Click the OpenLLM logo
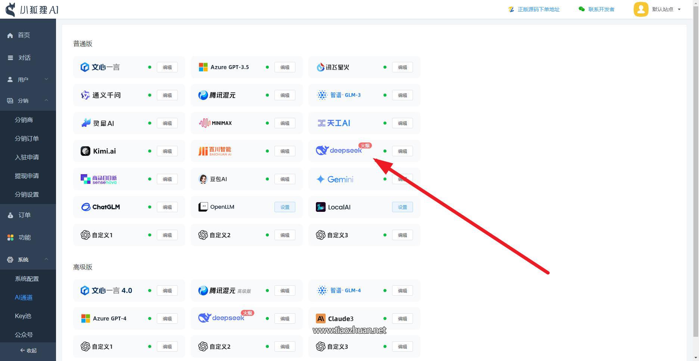Viewport: 699px width, 361px height. point(216,207)
